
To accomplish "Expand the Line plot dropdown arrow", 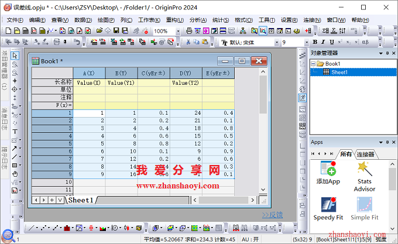I will pos(37,228).
